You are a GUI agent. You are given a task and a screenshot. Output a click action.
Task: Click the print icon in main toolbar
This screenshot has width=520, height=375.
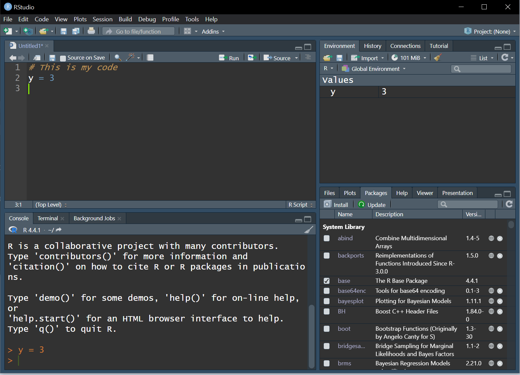tap(91, 31)
